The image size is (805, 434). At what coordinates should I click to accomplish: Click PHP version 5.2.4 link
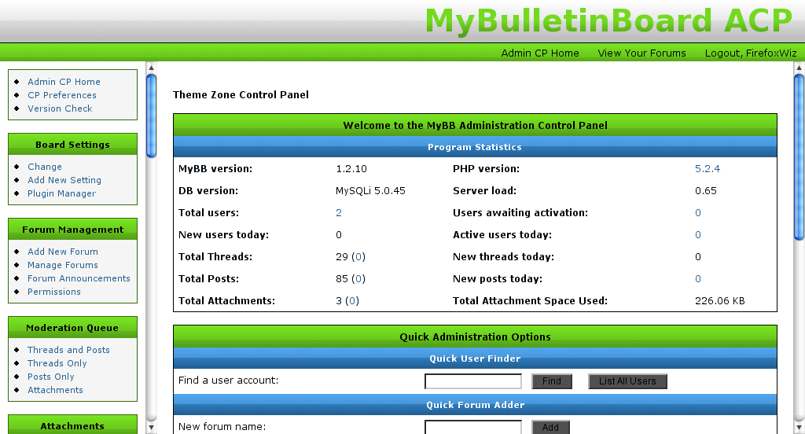[x=707, y=168]
